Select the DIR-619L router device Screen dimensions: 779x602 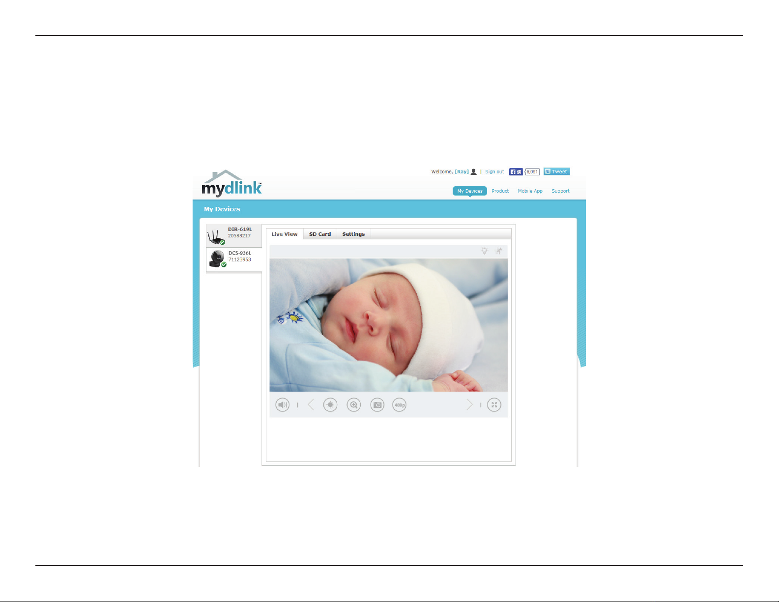[234, 235]
